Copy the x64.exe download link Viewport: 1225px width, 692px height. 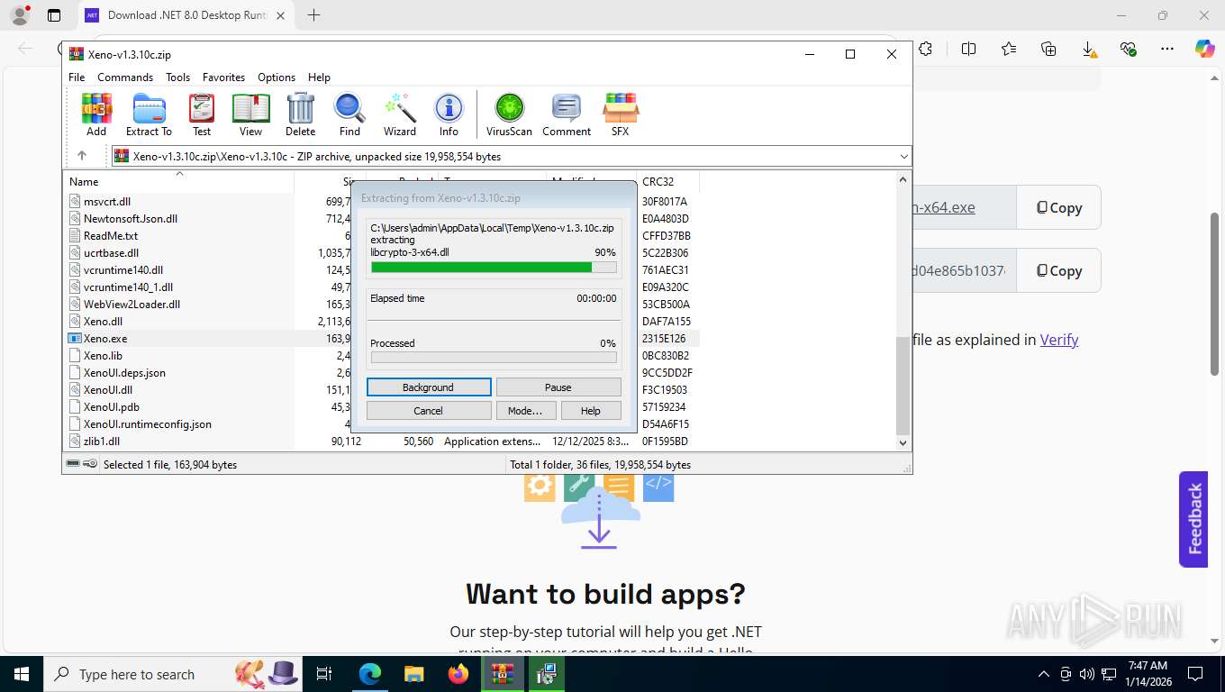point(1058,207)
